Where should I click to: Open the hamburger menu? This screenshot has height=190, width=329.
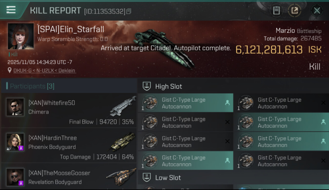click(x=11, y=10)
